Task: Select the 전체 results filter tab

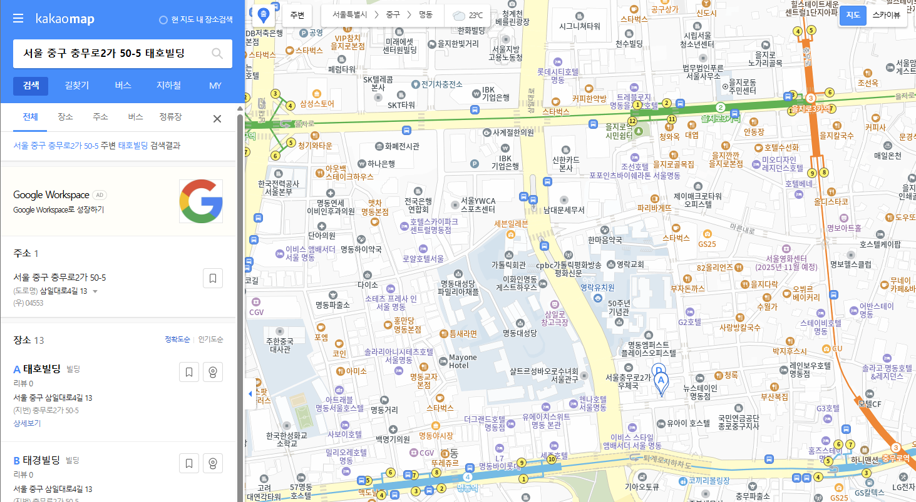Action: pyautogui.click(x=31, y=117)
